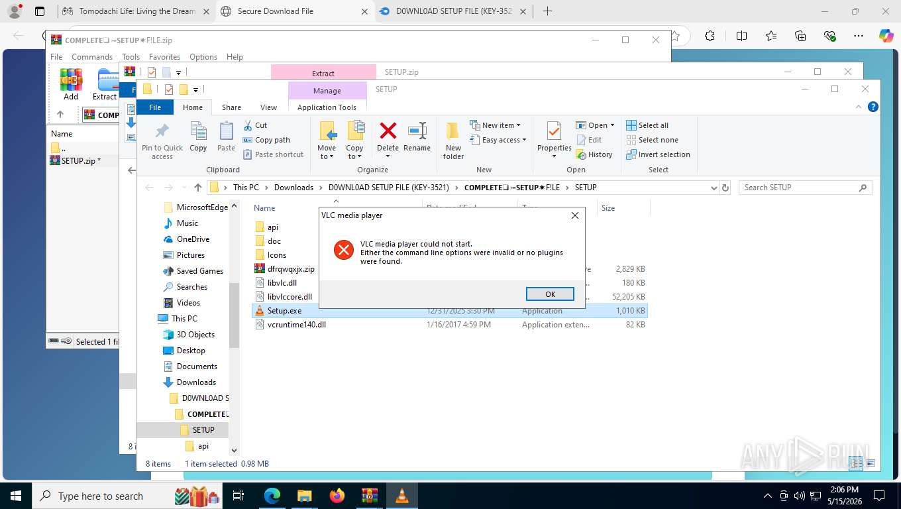Click the Manage contextual tab

coord(327,91)
